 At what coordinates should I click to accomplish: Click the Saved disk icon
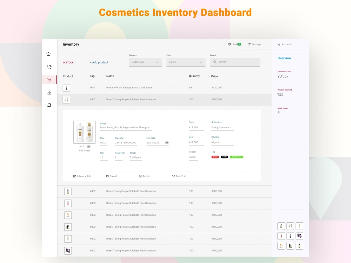coord(107,176)
